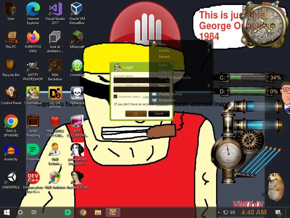Open the Windows Start button
The image size is (290, 218).
[x=7, y=212]
